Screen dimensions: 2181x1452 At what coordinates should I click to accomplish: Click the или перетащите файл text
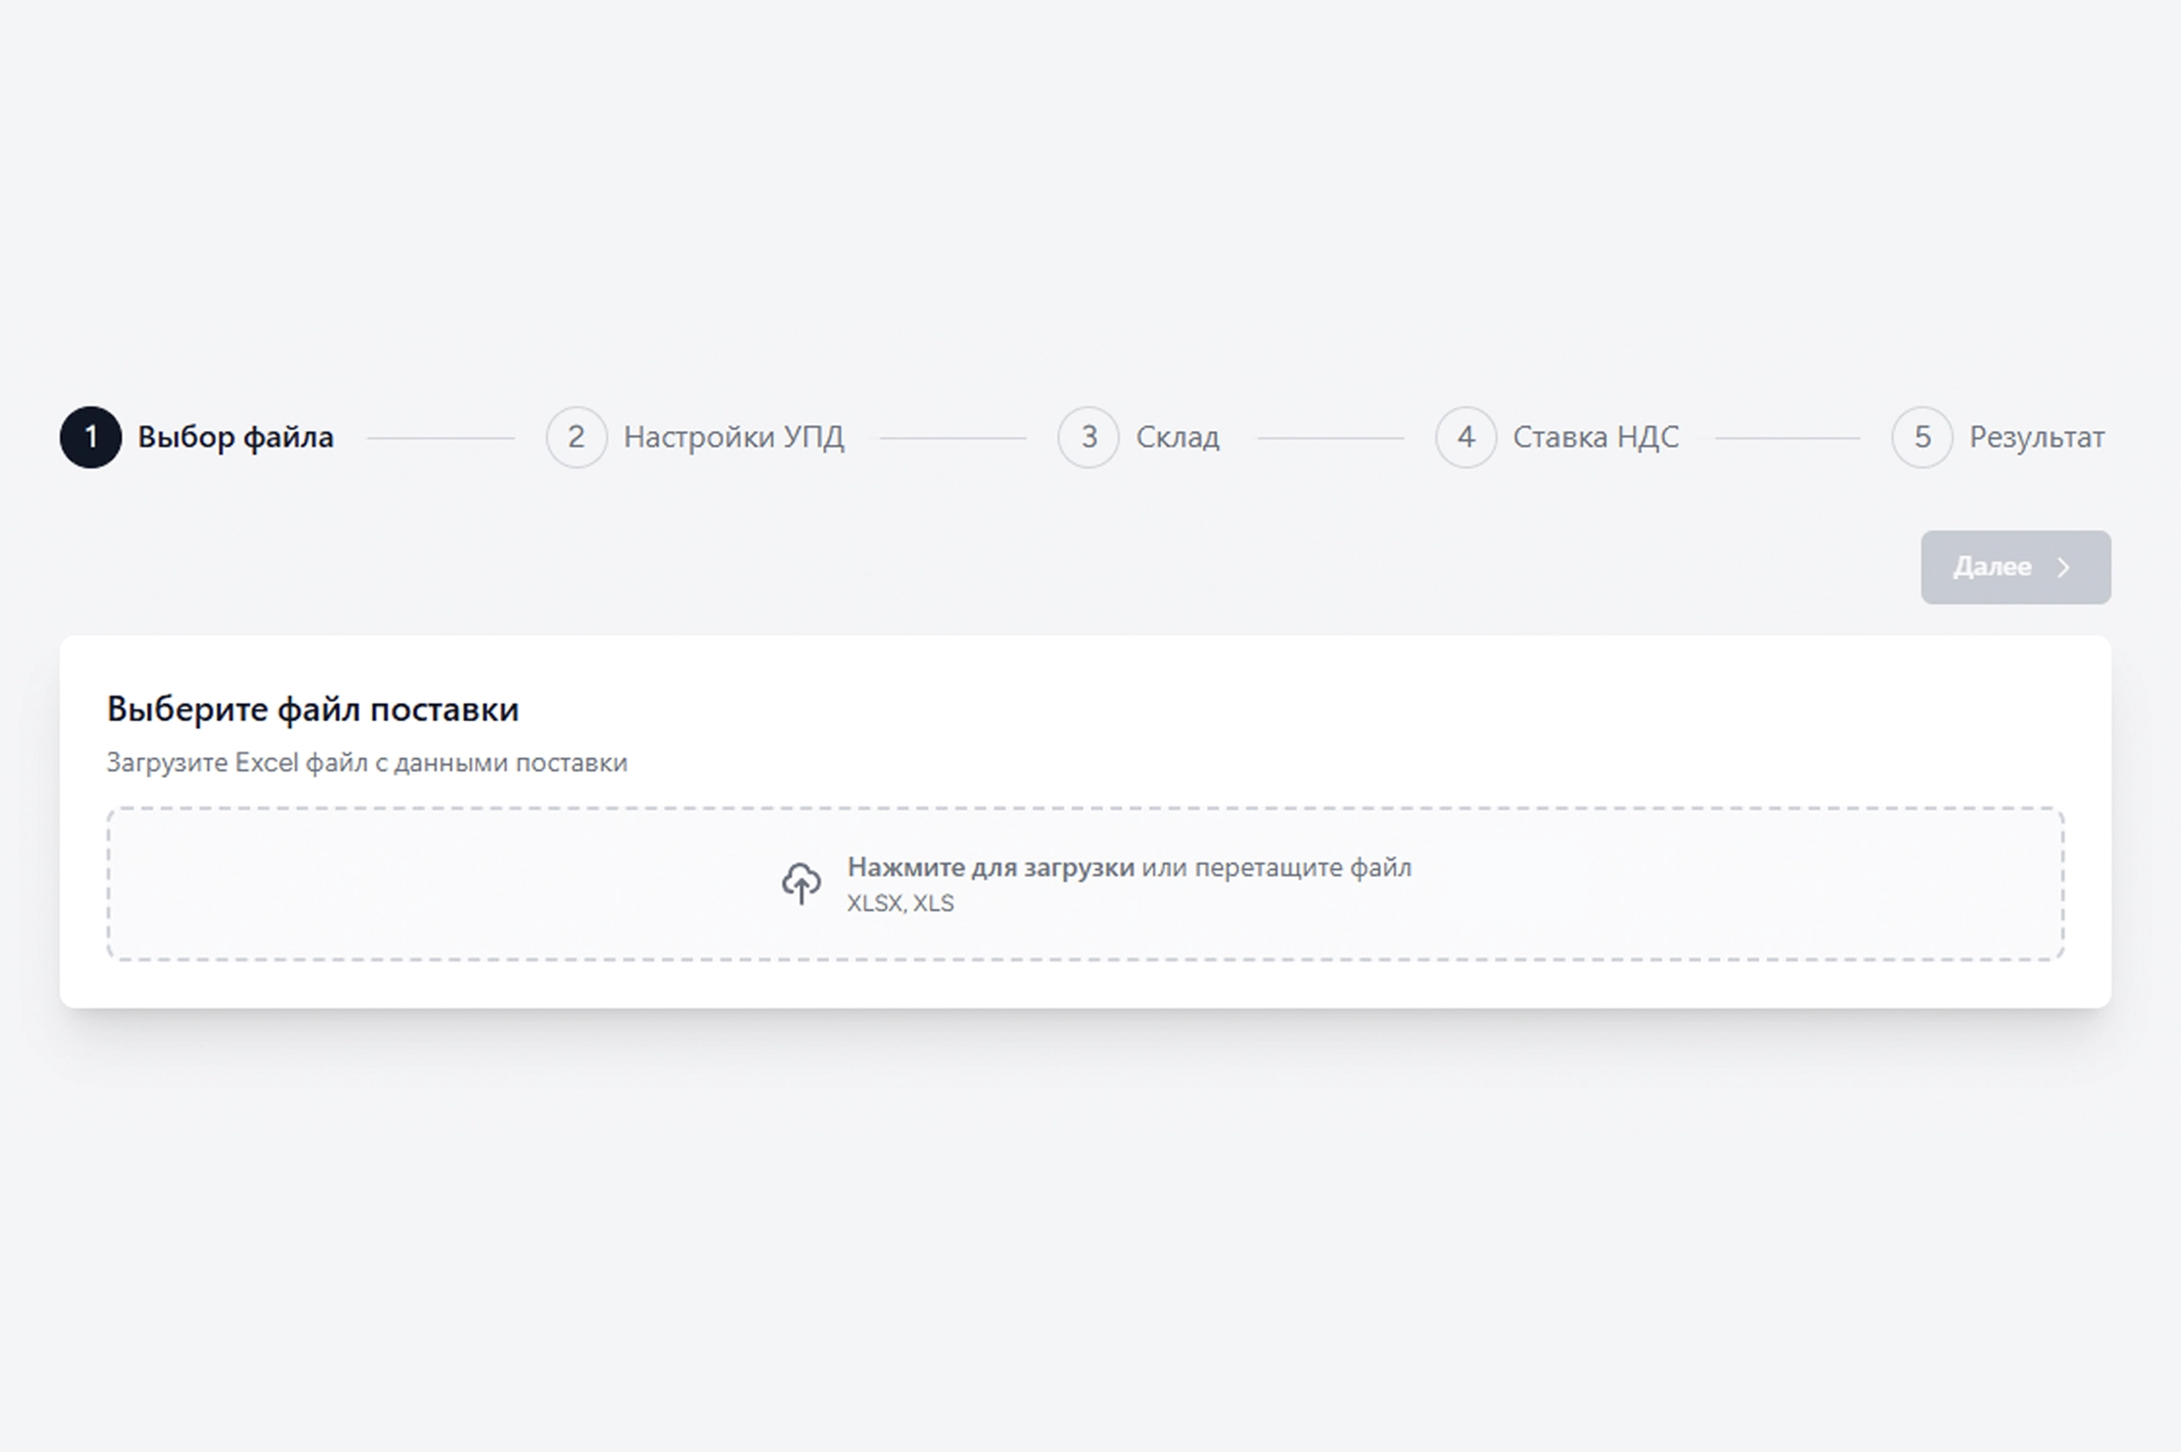coord(1276,868)
